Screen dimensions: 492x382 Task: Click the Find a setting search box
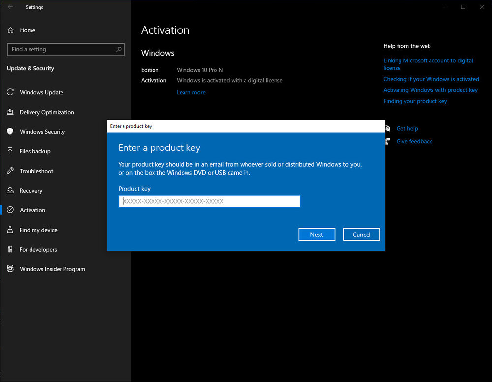point(65,49)
